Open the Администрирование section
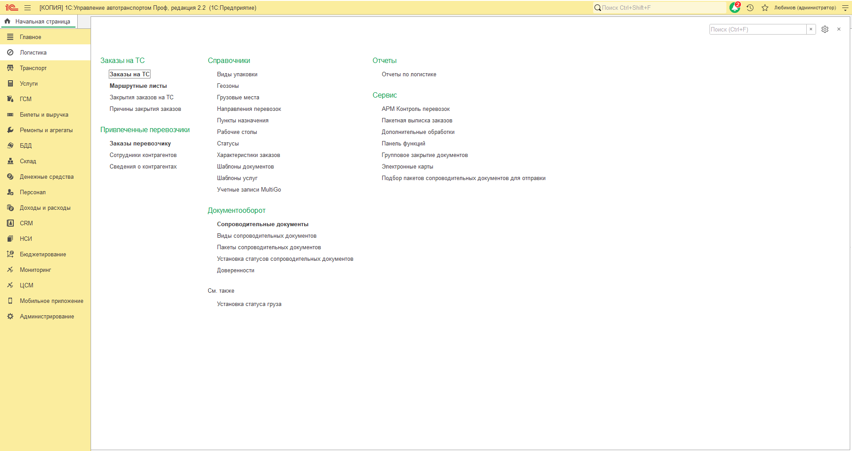Screen dimensions: 852x451 point(47,316)
